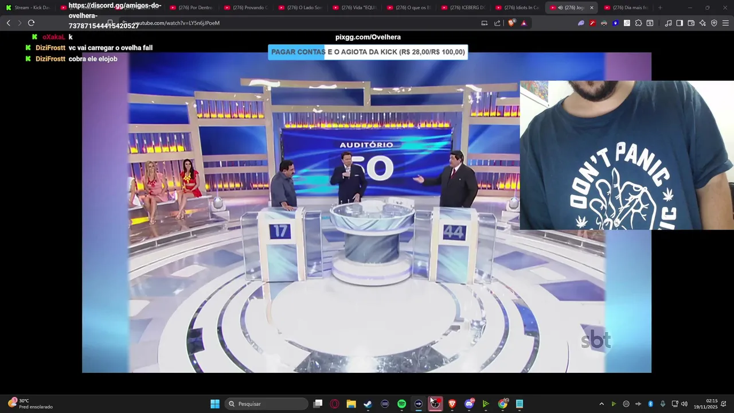Click the share page icon in address bar
The width and height of the screenshot is (734, 413).
[497, 23]
